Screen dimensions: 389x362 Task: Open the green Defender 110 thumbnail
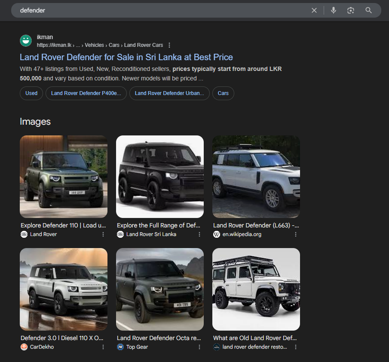click(64, 177)
